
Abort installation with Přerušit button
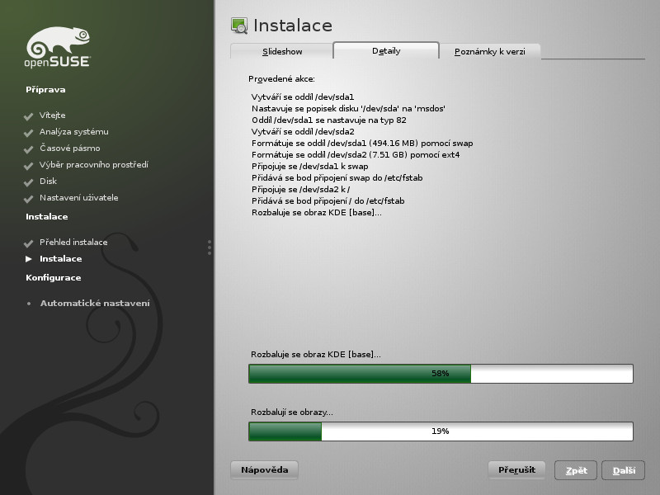pos(516,470)
